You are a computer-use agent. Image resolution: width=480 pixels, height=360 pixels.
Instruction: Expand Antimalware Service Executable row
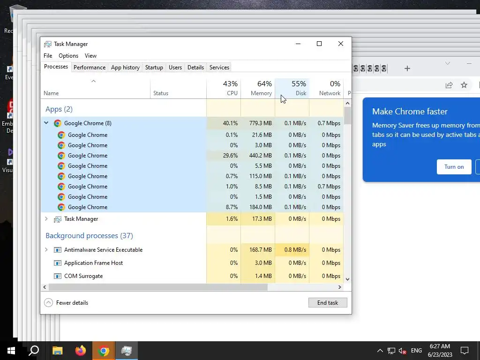point(46,250)
